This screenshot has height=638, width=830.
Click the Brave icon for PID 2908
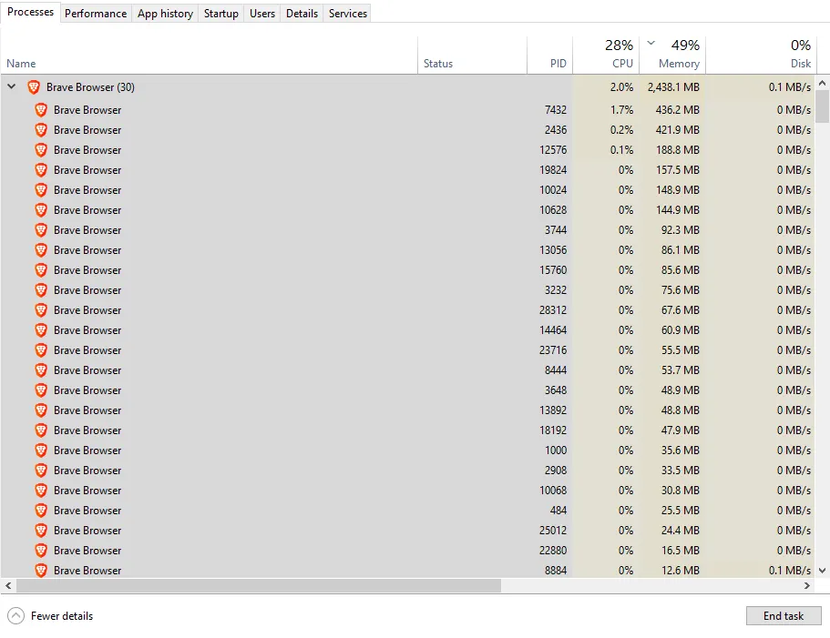tap(41, 471)
